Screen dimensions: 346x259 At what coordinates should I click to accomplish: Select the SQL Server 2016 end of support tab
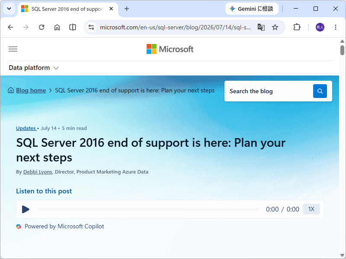click(68, 9)
